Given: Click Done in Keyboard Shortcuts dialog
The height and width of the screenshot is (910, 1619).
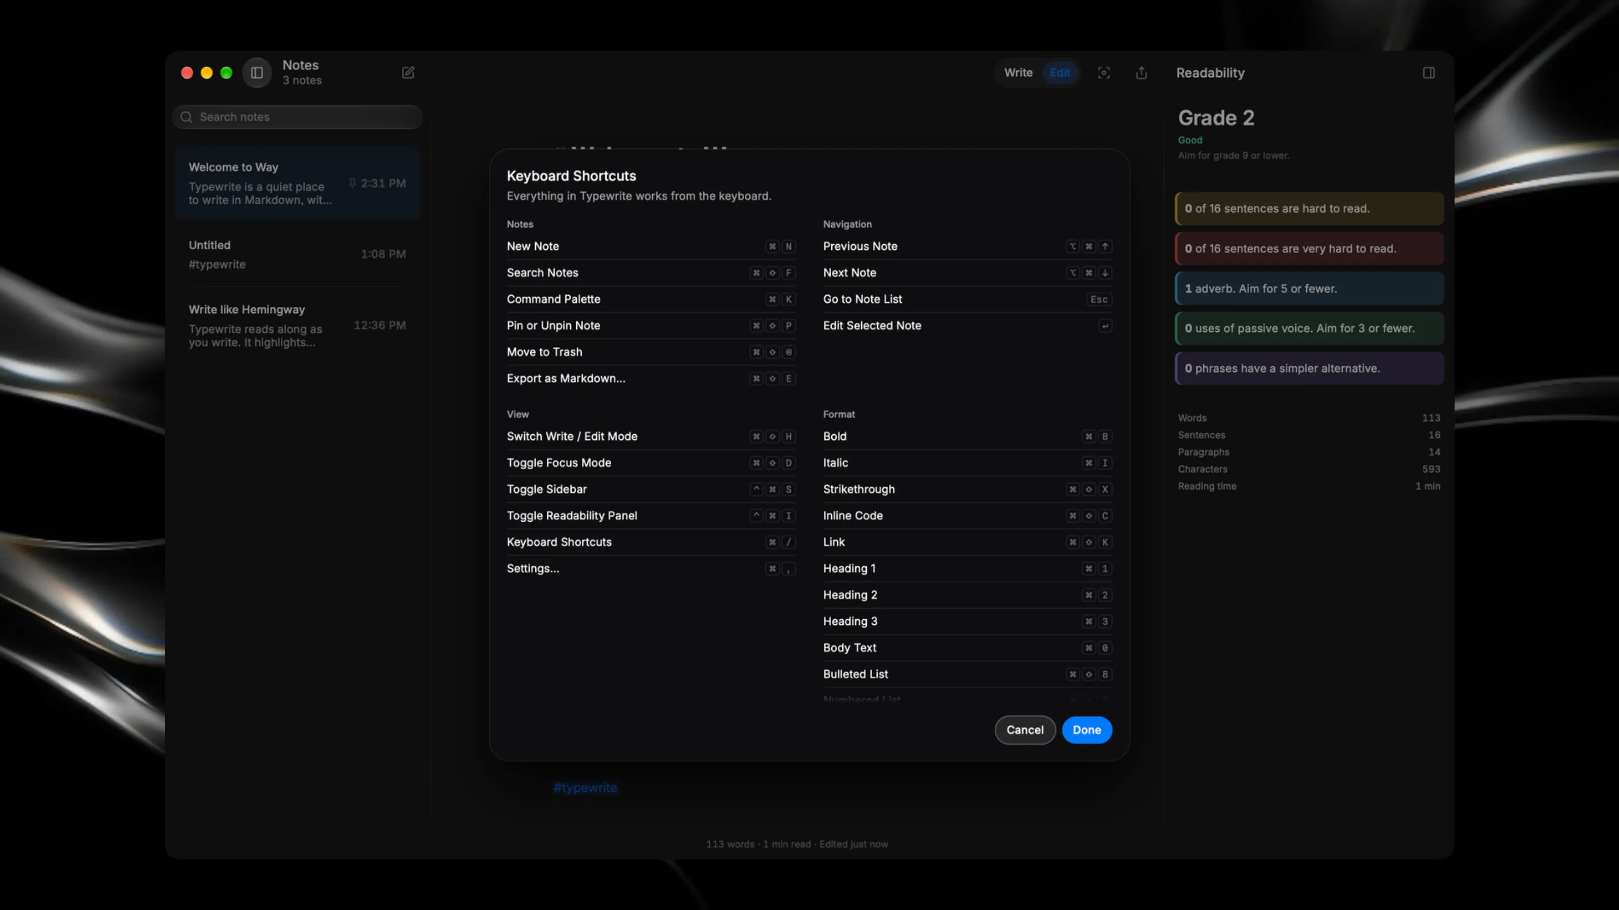Looking at the screenshot, I should [1087, 730].
